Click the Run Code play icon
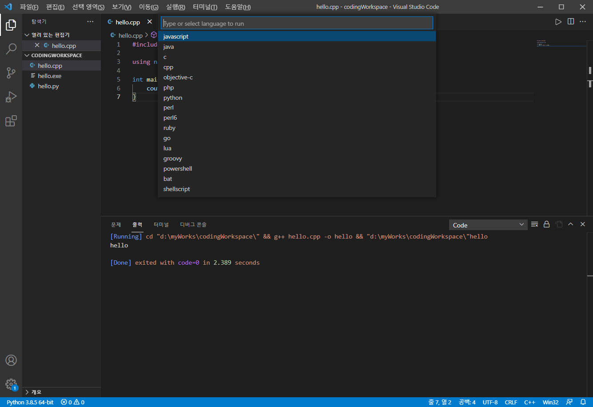 (x=558, y=22)
